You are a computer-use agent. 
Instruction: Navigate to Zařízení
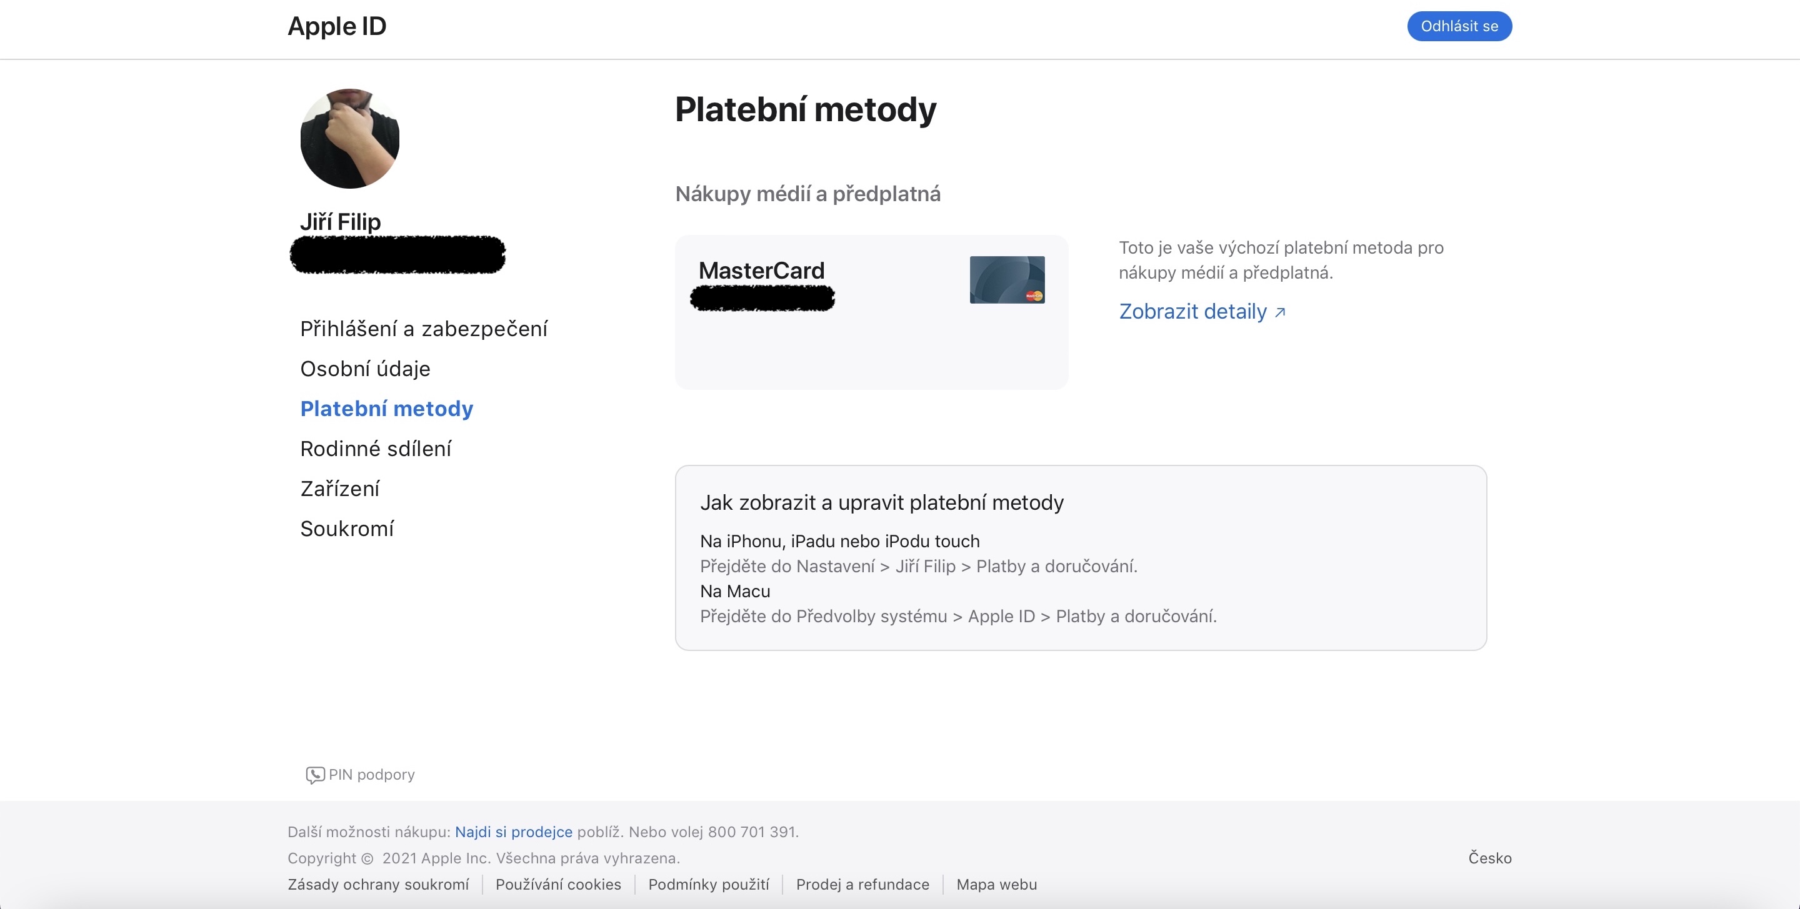click(x=339, y=489)
